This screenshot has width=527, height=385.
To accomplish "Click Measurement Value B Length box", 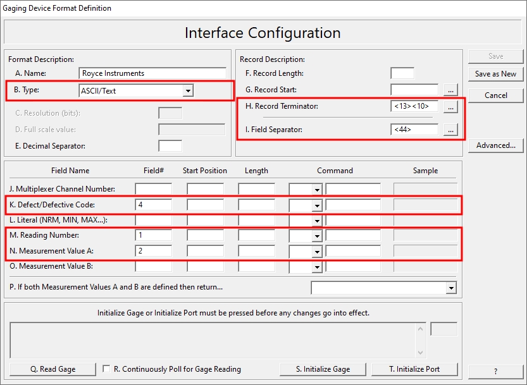I will coord(256,266).
